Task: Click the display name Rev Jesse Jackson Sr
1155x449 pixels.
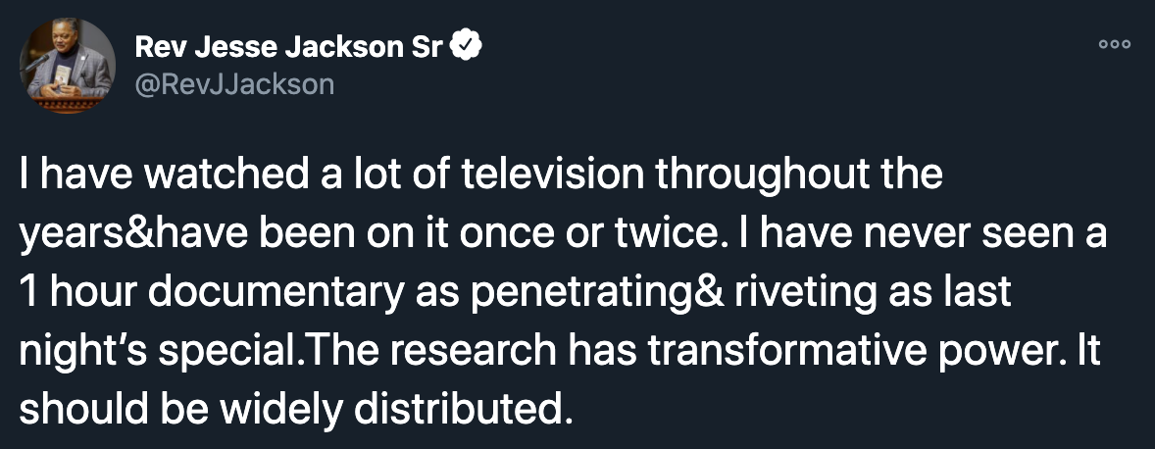Action: click(x=288, y=48)
